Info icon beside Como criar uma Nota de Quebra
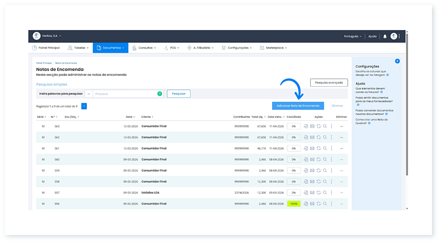 pyautogui.click(x=369, y=123)
